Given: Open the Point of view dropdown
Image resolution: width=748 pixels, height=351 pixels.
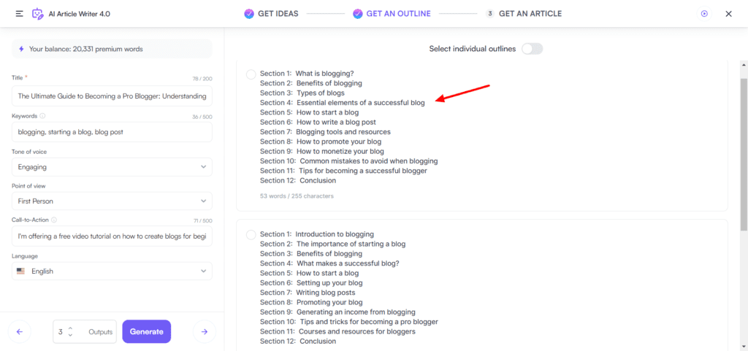Looking at the screenshot, I should (x=112, y=201).
